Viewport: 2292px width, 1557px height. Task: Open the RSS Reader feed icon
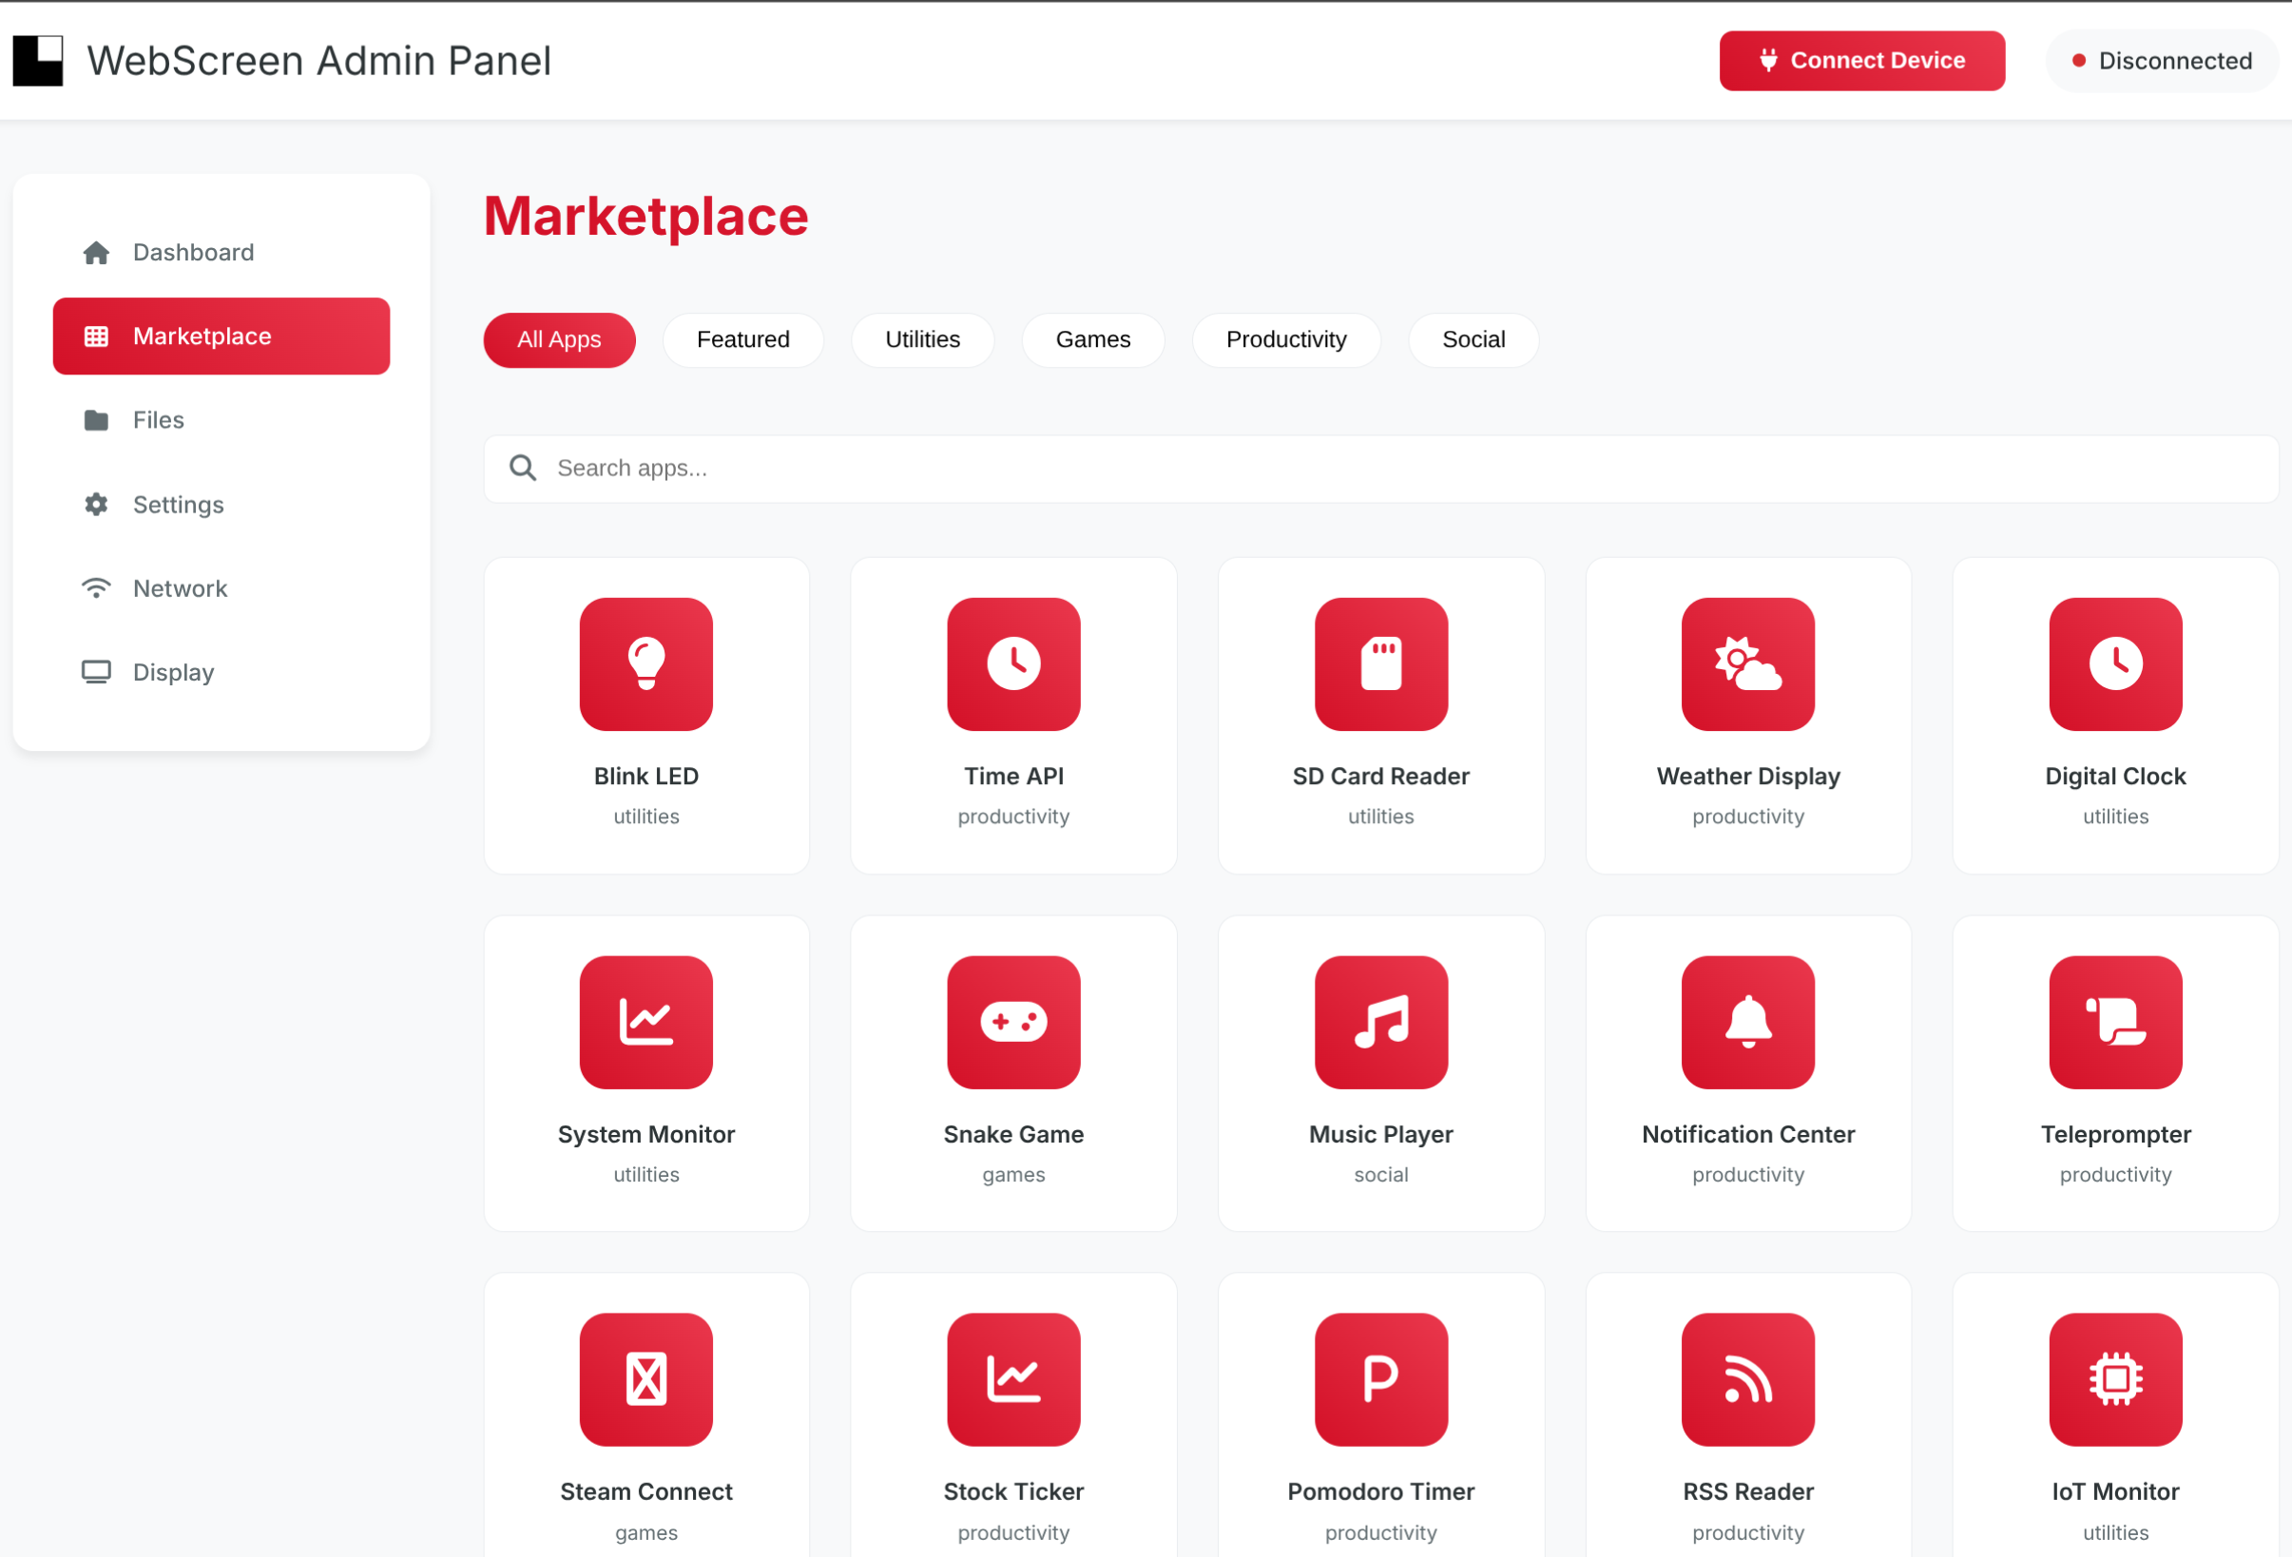pos(1747,1378)
